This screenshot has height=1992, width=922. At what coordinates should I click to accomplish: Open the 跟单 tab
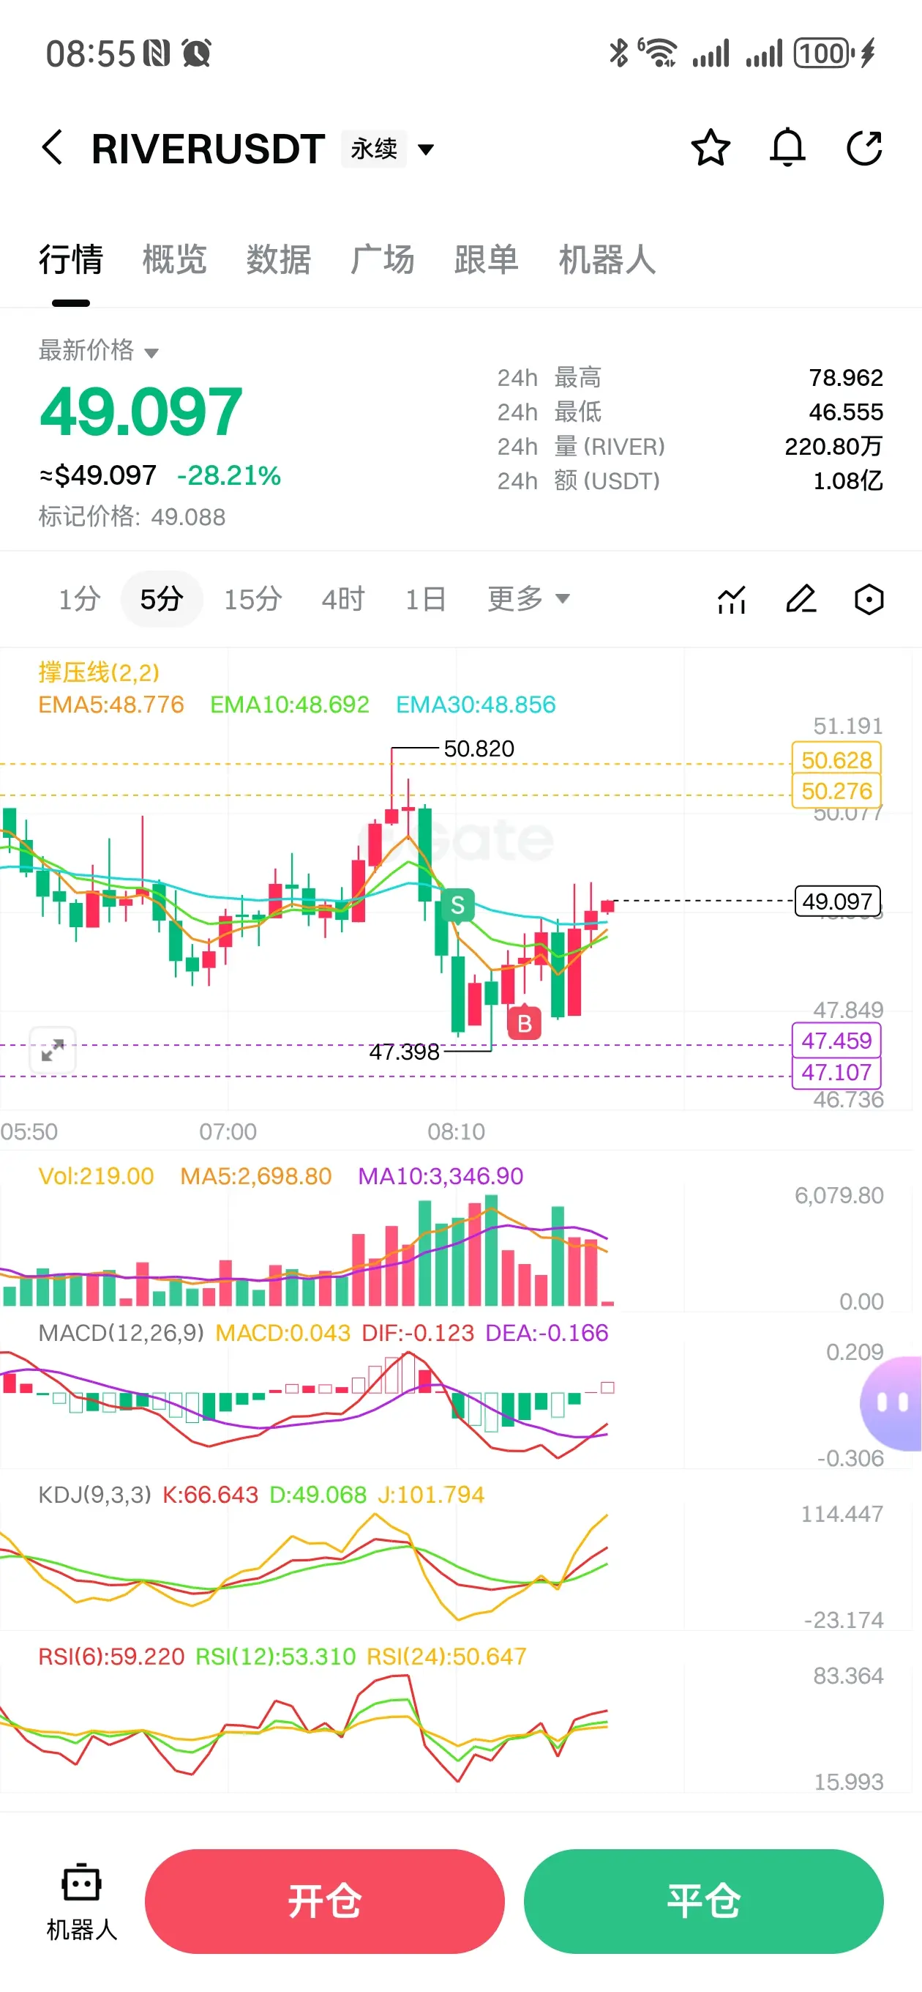tap(486, 259)
